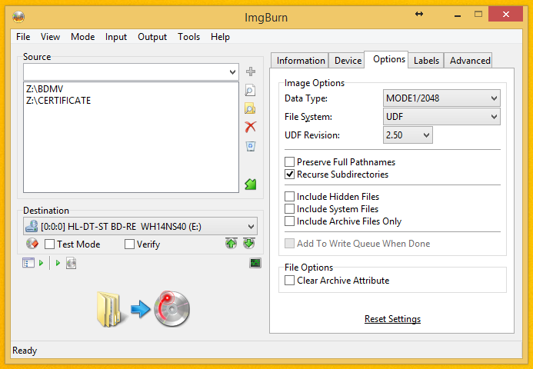Click the red X remove source icon
533x369 pixels.
(x=251, y=127)
